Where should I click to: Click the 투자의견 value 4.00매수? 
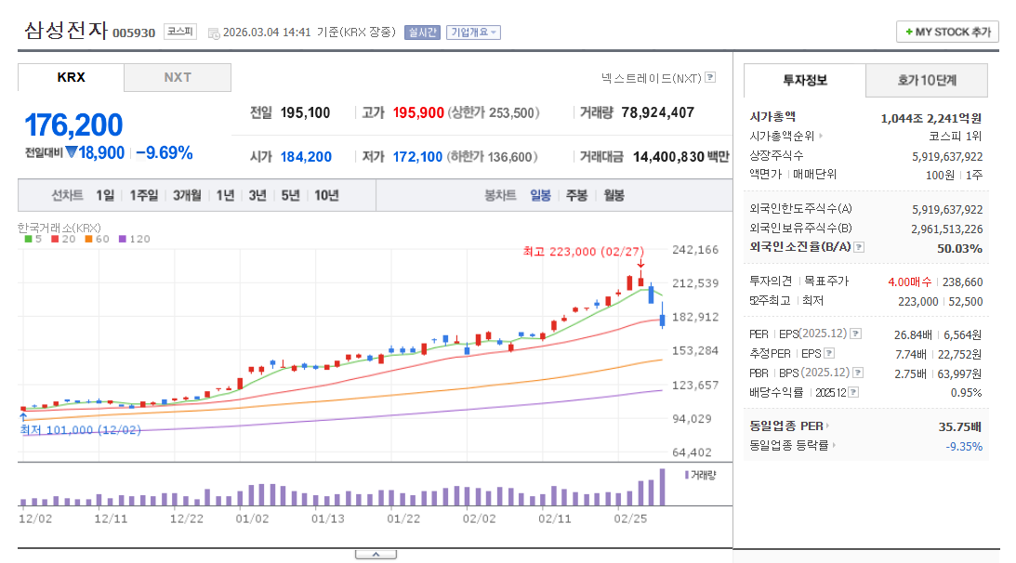tap(910, 281)
